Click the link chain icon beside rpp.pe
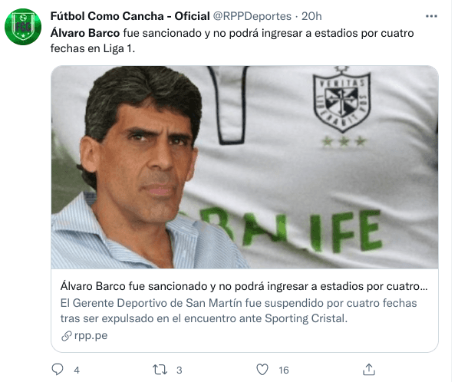 tap(66, 336)
